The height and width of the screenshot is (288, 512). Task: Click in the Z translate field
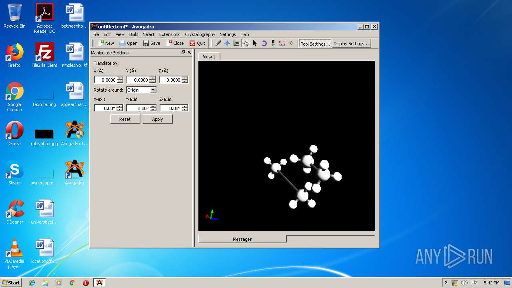point(170,80)
